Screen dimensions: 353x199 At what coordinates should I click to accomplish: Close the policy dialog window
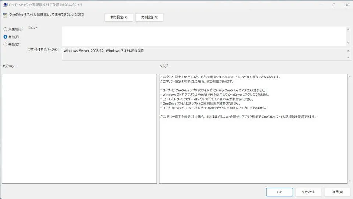(x=347, y=5)
